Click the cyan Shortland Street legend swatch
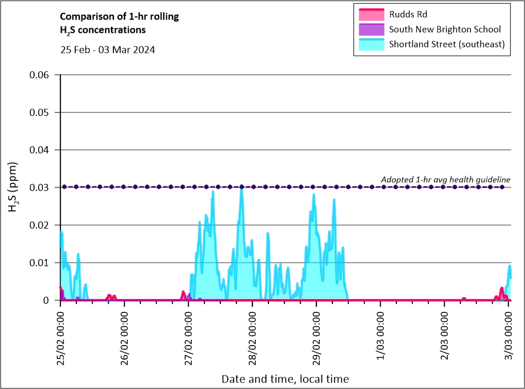 [x=370, y=44]
